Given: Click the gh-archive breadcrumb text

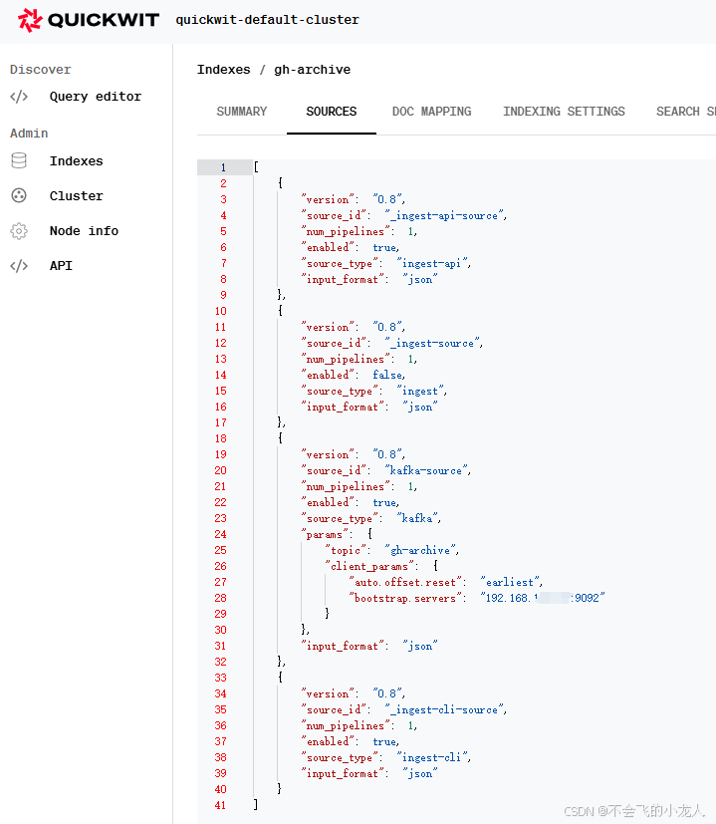Looking at the screenshot, I should pyautogui.click(x=312, y=70).
